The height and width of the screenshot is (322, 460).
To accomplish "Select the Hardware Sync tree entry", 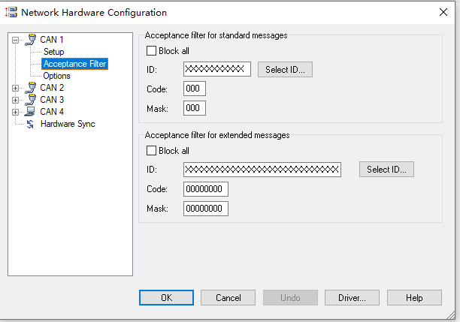I will coord(68,124).
